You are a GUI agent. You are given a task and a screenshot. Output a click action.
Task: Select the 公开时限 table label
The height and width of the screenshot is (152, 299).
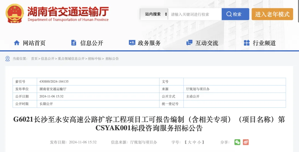pos(22,104)
